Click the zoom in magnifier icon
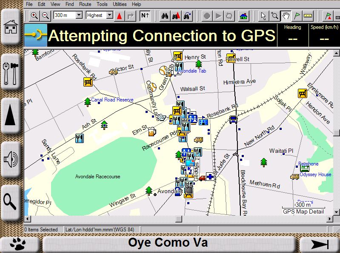The height and width of the screenshot is (253, 340). [x=34, y=16]
